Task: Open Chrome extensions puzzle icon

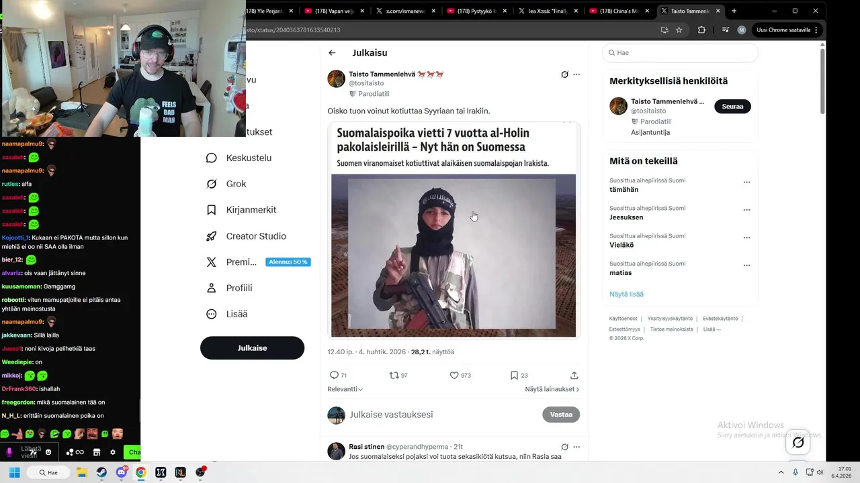Action: (701, 30)
